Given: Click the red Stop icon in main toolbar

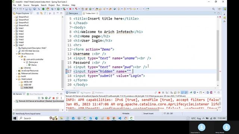Looking at the screenshot, I should coord(70,9).
